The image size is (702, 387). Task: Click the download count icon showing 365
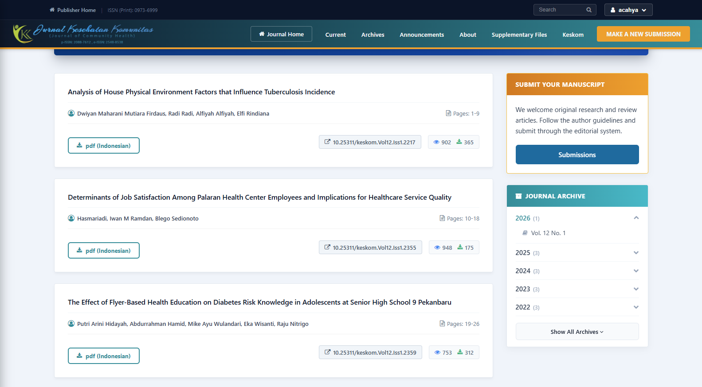tap(459, 142)
